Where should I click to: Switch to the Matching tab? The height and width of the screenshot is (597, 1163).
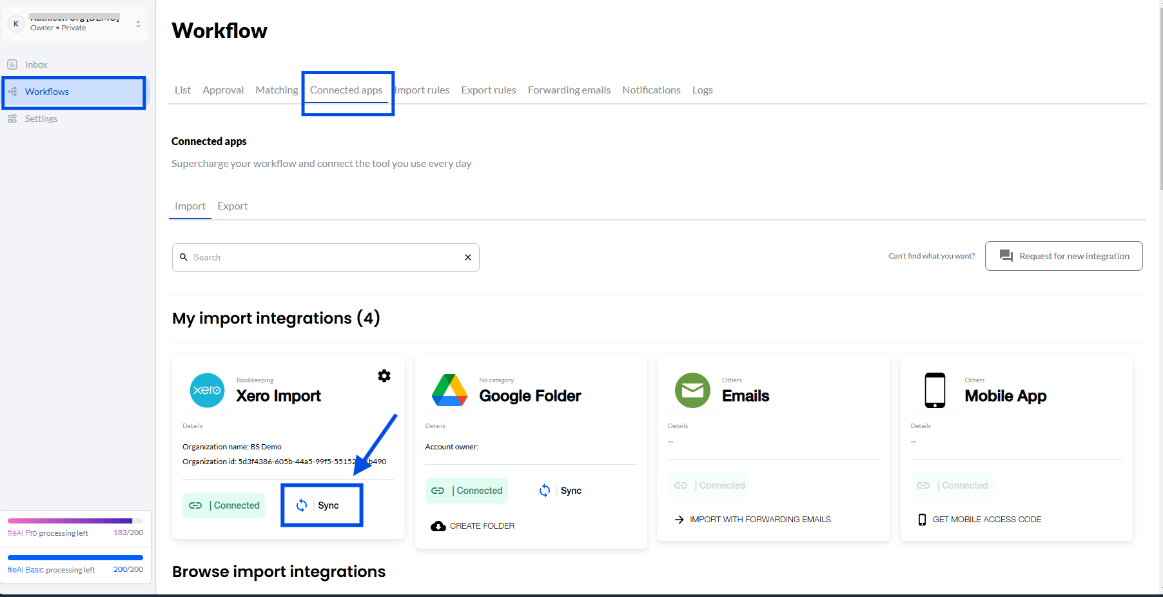point(277,90)
